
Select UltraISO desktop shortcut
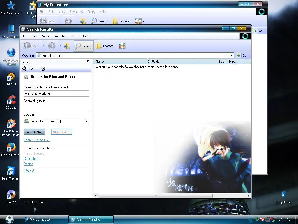[x=11, y=197]
